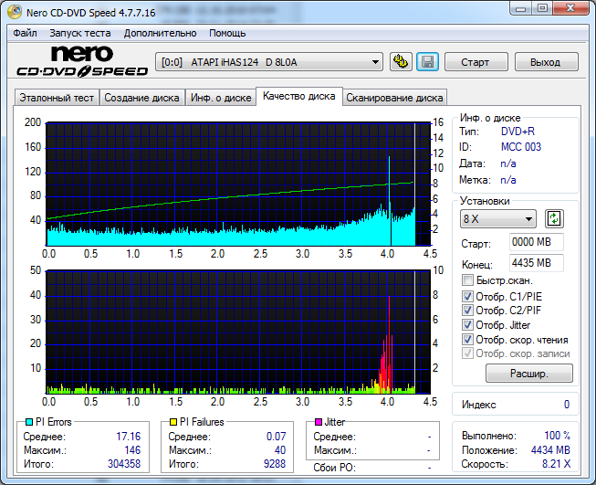The image size is (596, 485).
Task: Click the Расшир. button
Action: tap(528, 374)
